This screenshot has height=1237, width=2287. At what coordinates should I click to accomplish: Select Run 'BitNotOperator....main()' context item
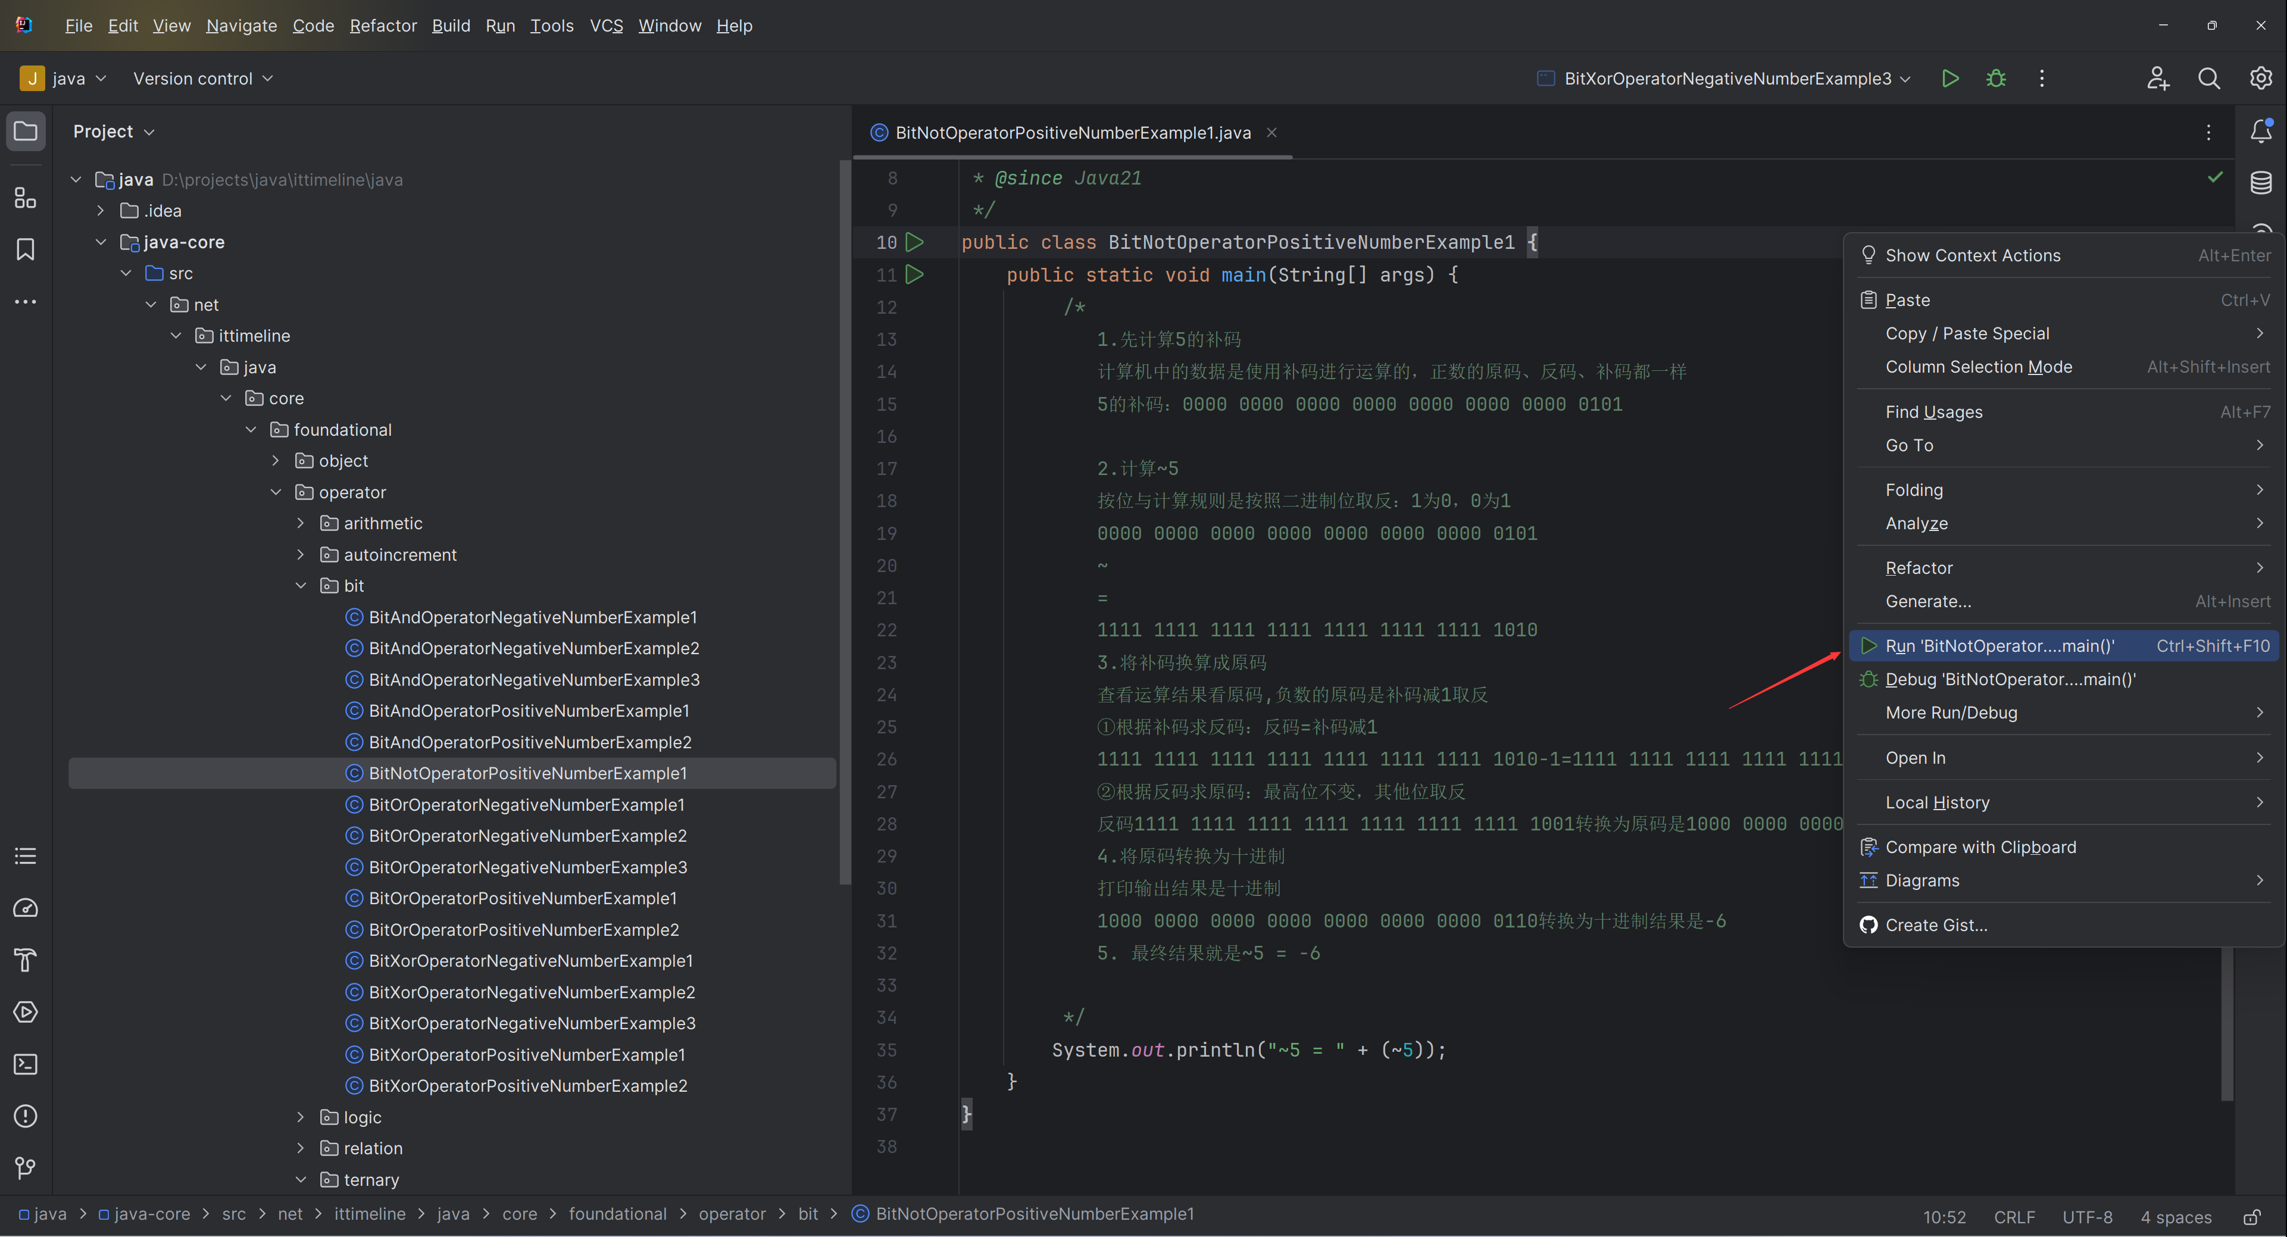2064,645
